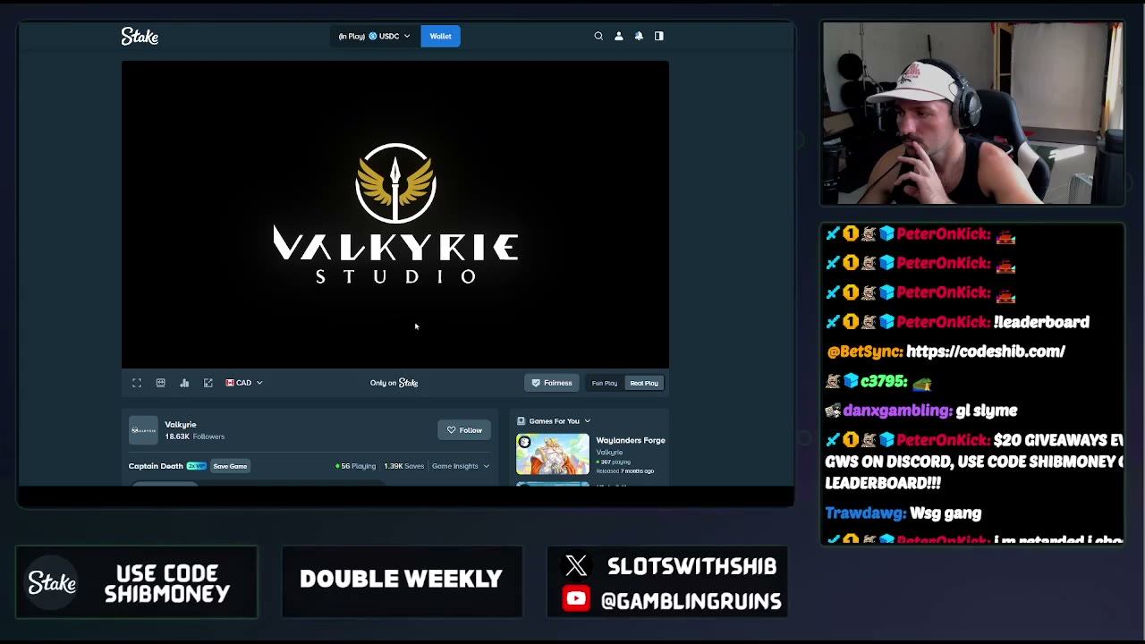The height and width of the screenshot is (644, 1145).
Task: Open the Wallet
Action: coord(440,36)
